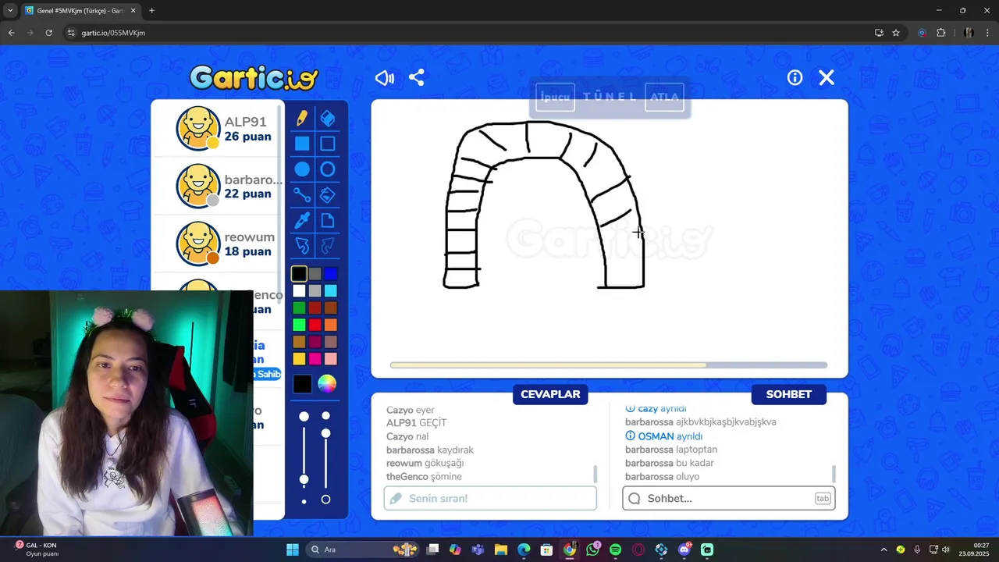Open the SOHBET chat tab
999x562 pixels.
(788, 394)
